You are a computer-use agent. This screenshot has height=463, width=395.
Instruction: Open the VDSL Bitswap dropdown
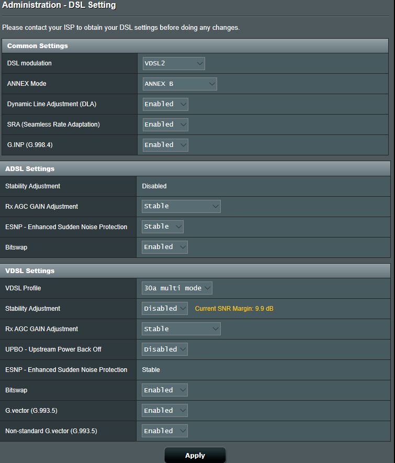coord(165,390)
